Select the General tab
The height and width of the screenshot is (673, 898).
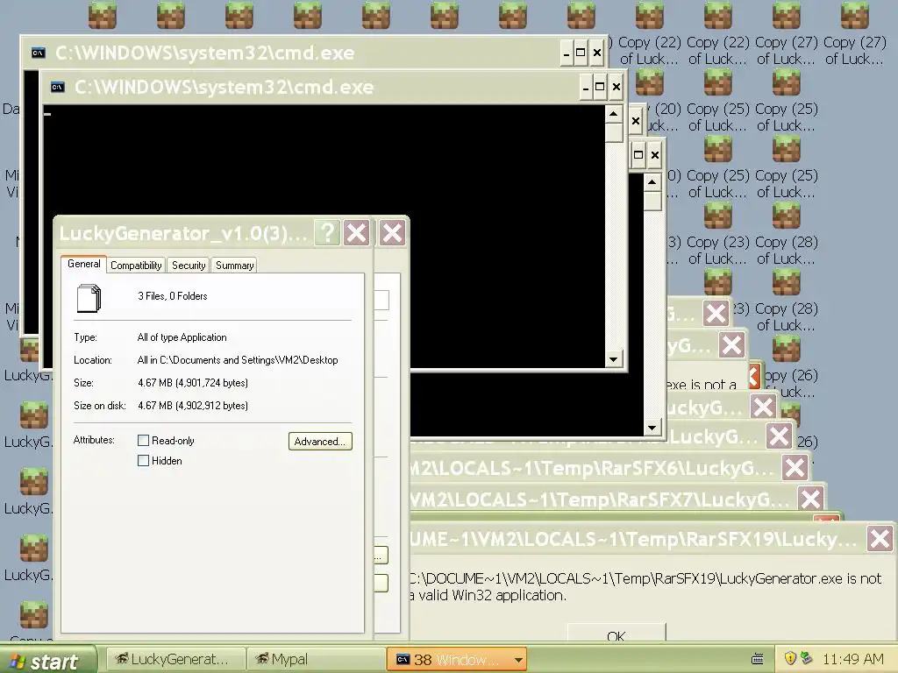pyautogui.click(x=83, y=264)
